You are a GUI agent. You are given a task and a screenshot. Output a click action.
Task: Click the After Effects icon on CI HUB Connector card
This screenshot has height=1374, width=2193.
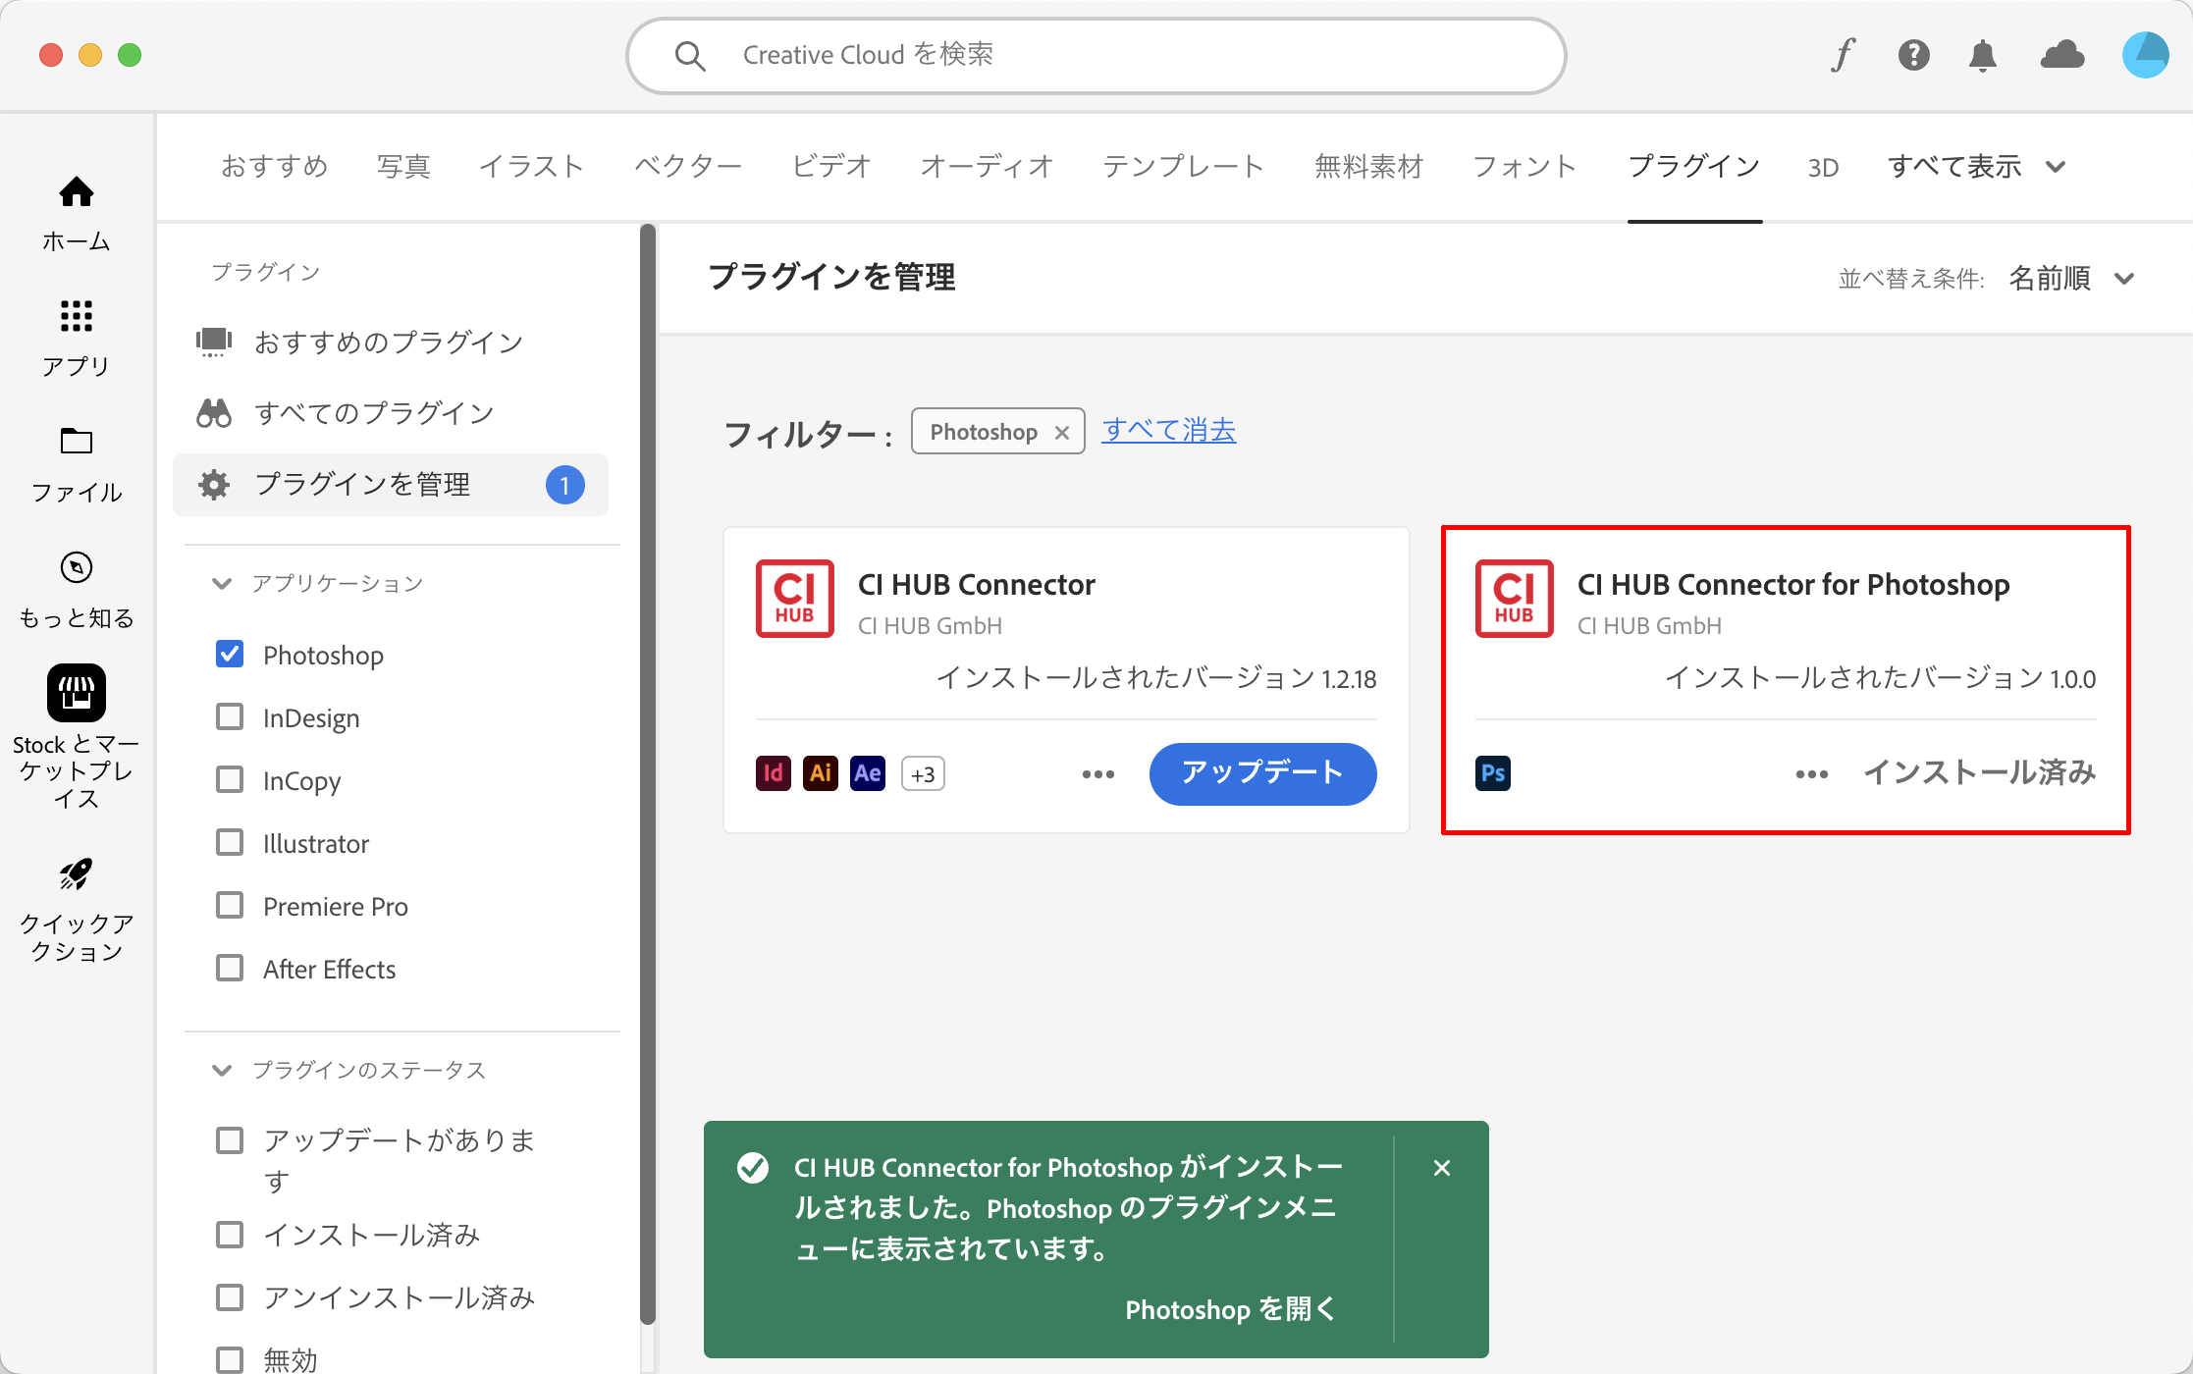tap(868, 773)
